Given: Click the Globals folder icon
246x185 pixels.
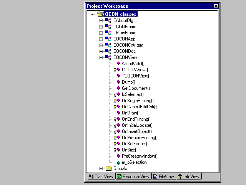Looking at the screenshot, I should [x=108, y=168].
